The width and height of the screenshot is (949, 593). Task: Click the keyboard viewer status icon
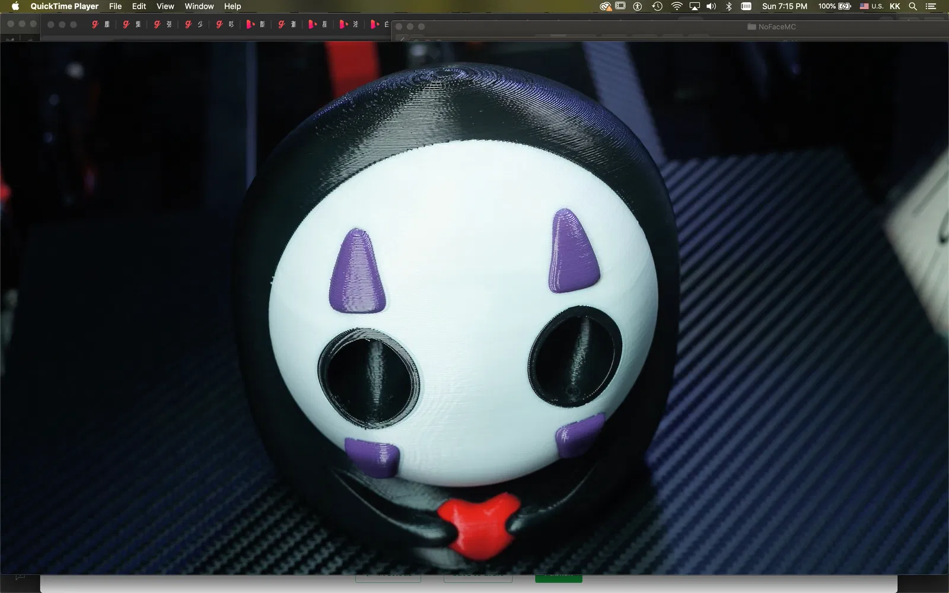coord(746,7)
